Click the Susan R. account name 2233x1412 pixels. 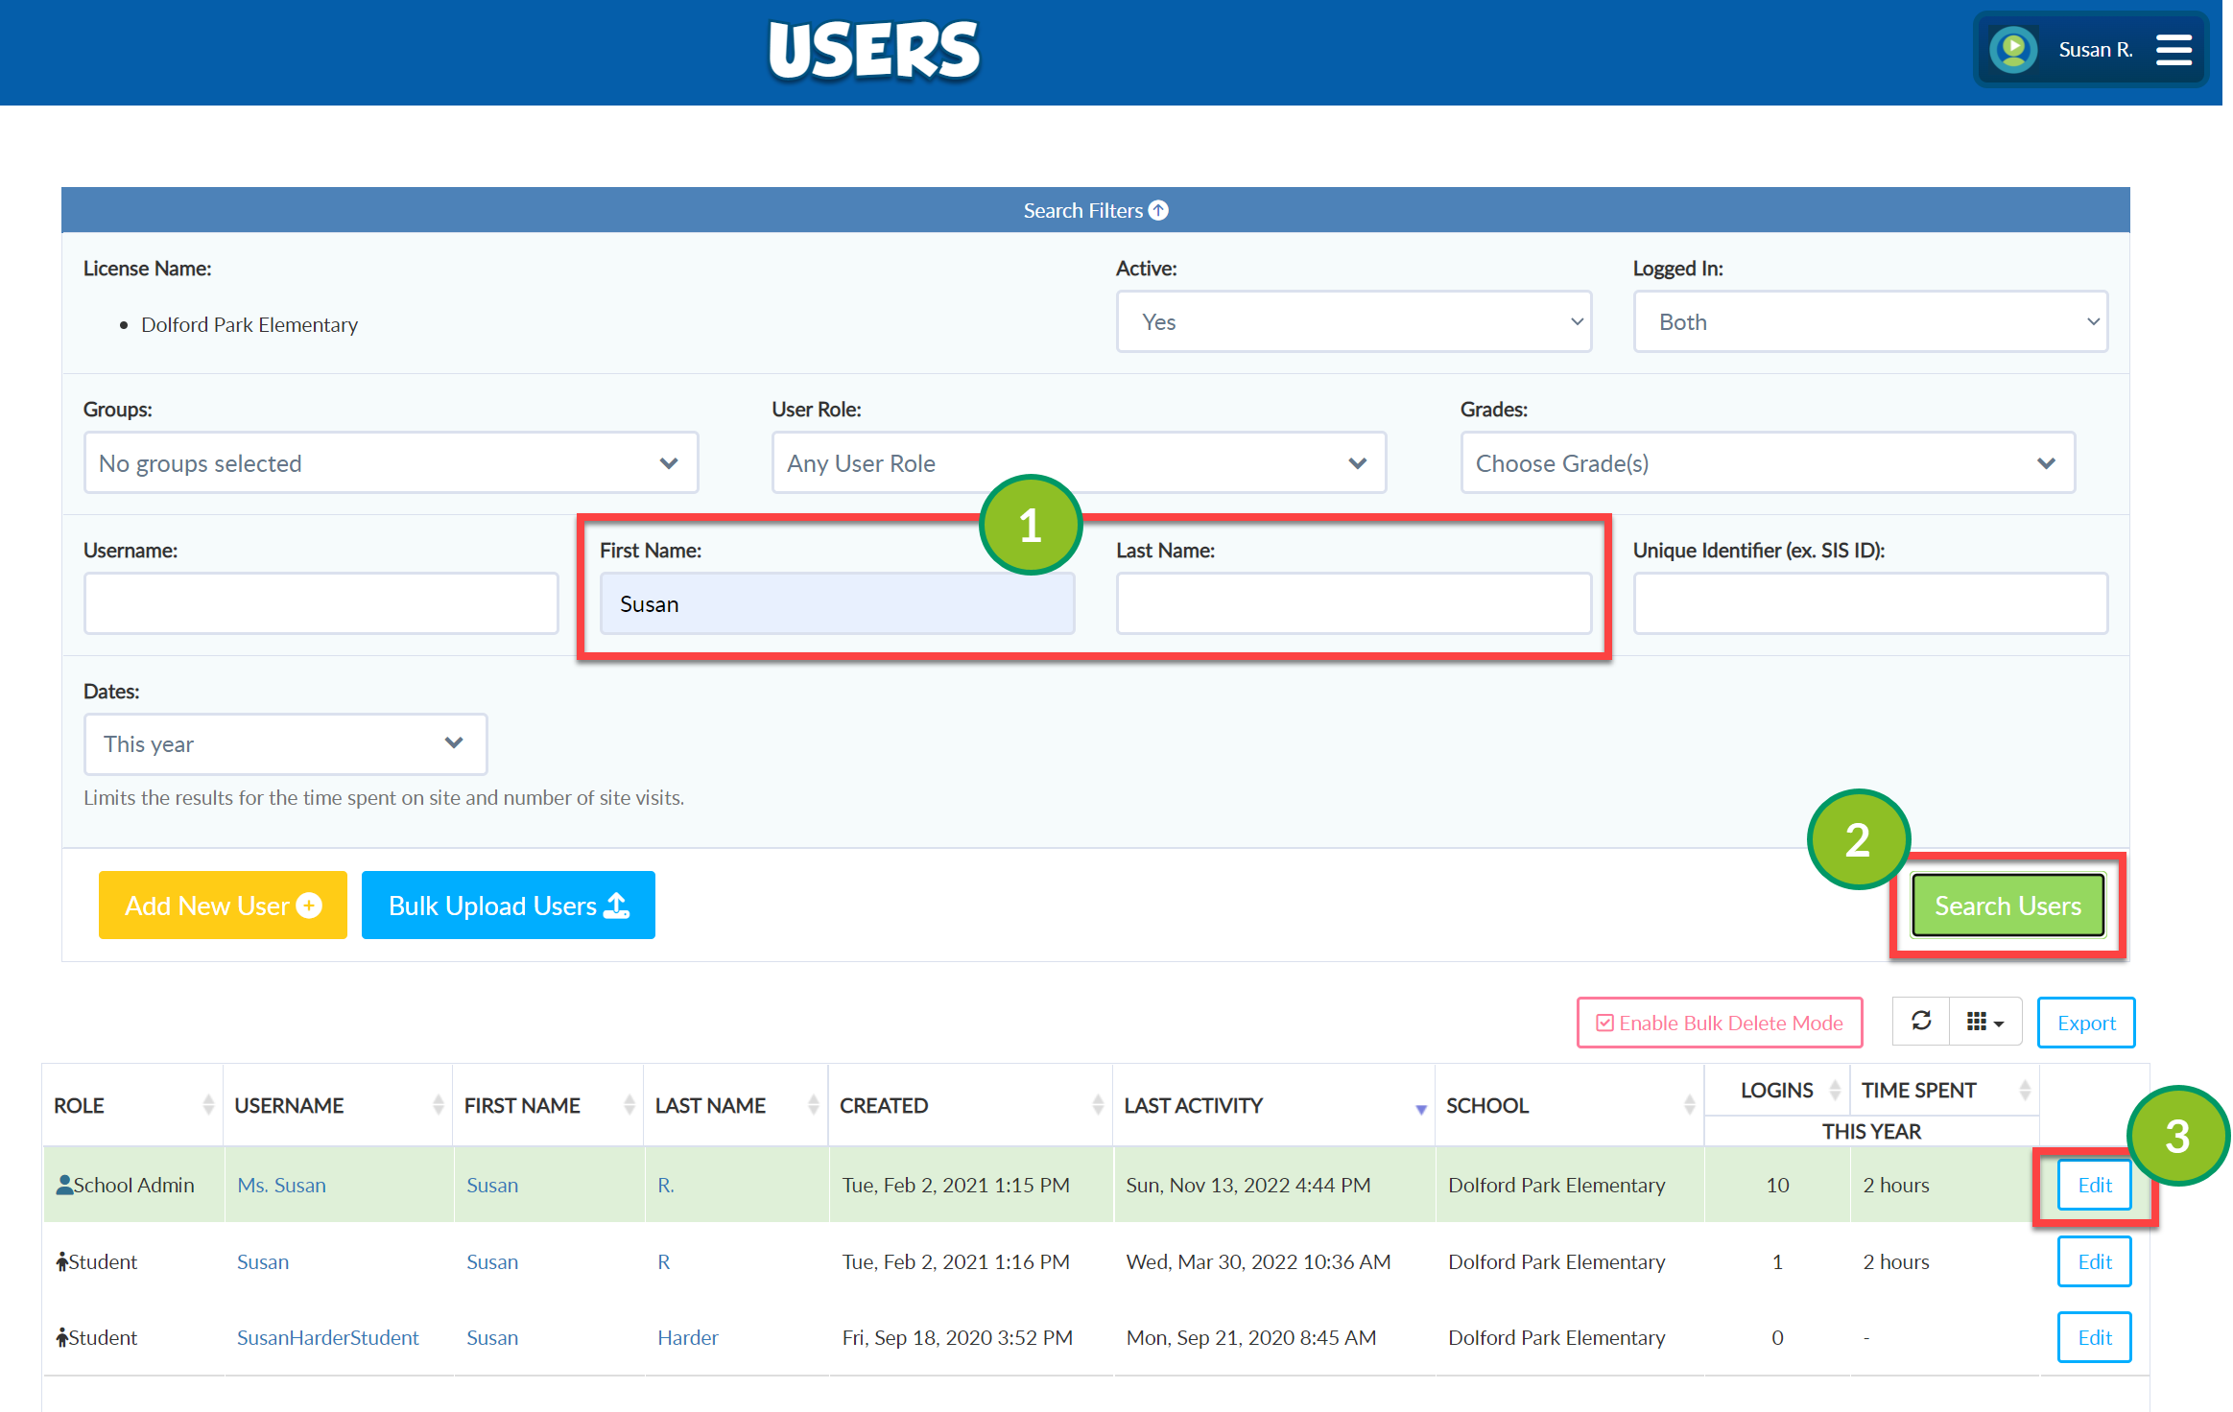point(2095,50)
